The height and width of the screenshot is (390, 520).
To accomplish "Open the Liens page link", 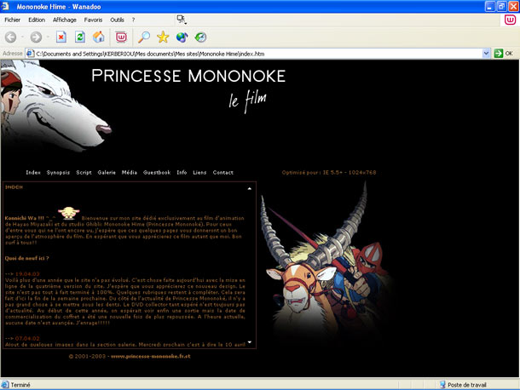I will tap(199, 172).
